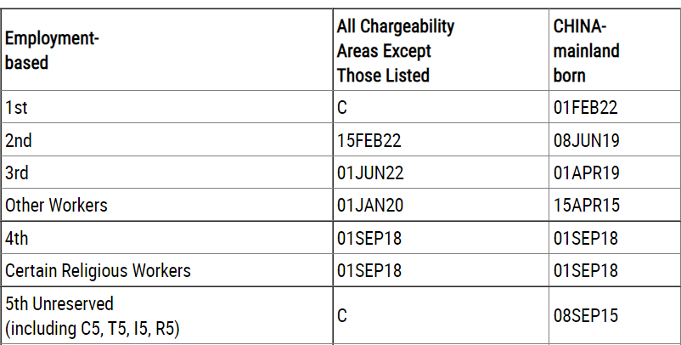Click the 08JUN19 date cell
The width and height of the screenshot is (681, 345).
click(x=587, y=140)
